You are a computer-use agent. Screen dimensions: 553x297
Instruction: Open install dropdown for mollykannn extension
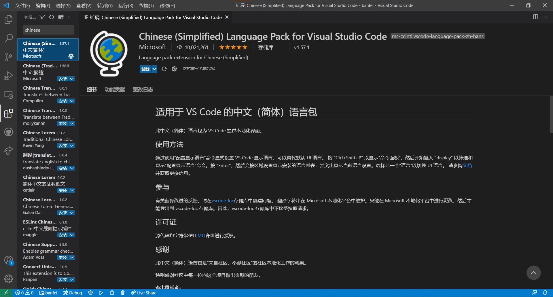72,124
